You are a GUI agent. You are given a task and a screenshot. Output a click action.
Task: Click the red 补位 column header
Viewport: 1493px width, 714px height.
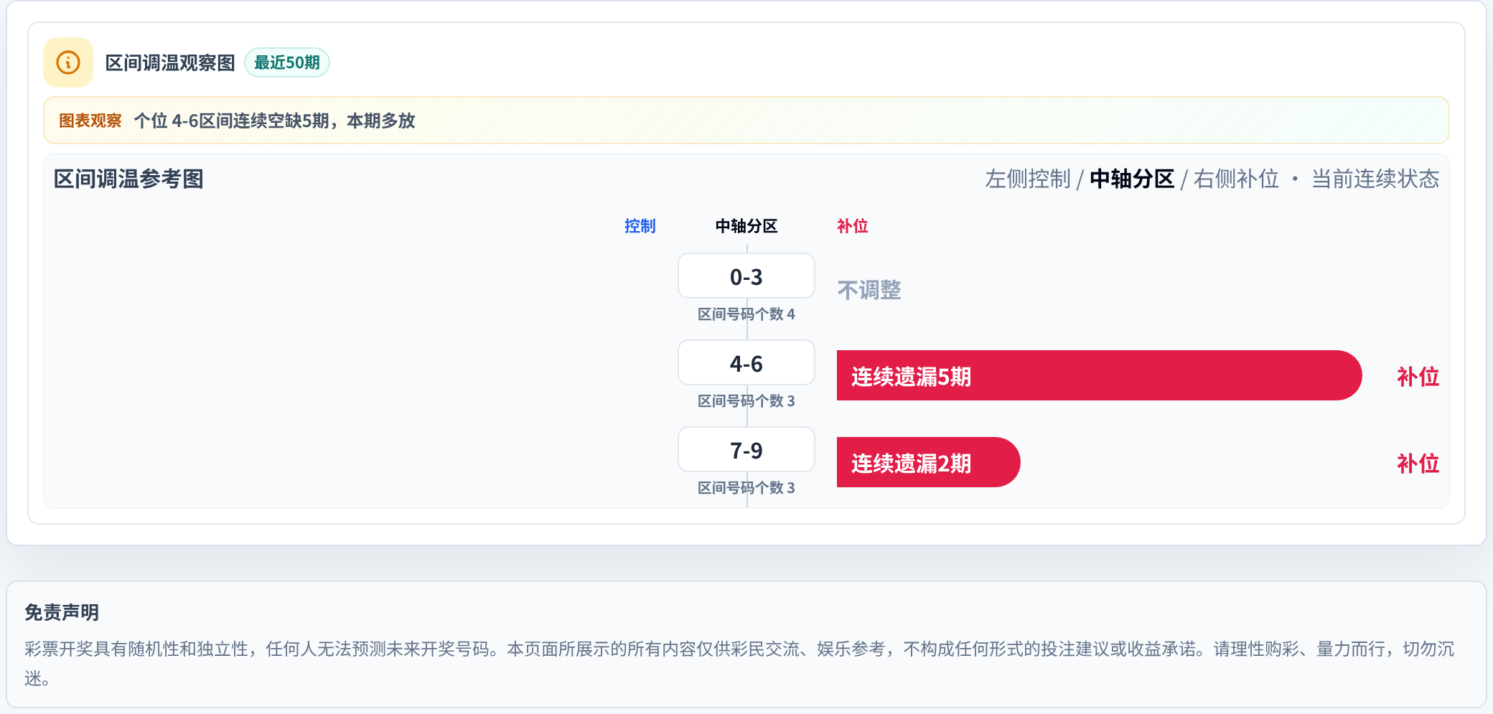coord(853,226)
